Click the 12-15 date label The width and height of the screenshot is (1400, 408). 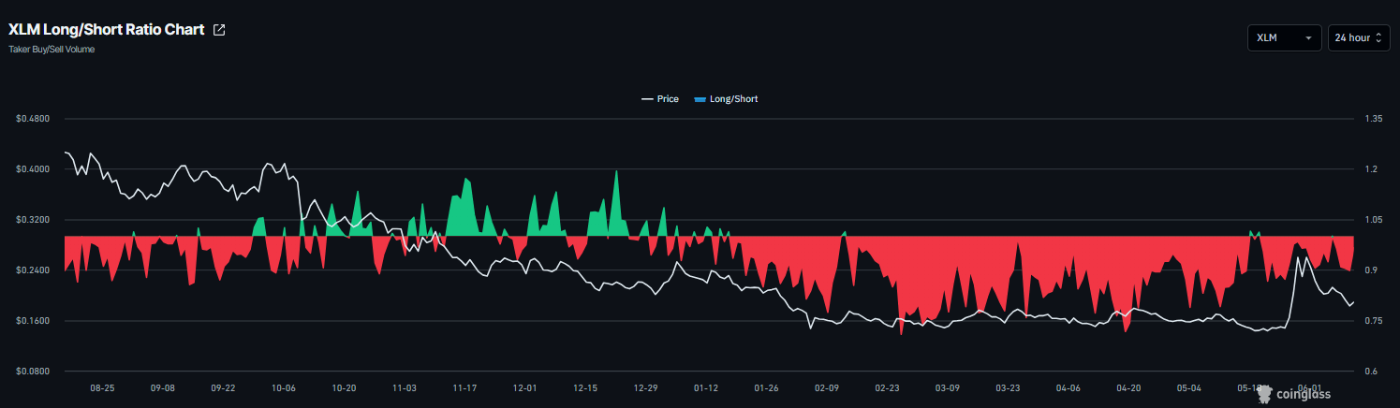(x=585, y=387)
